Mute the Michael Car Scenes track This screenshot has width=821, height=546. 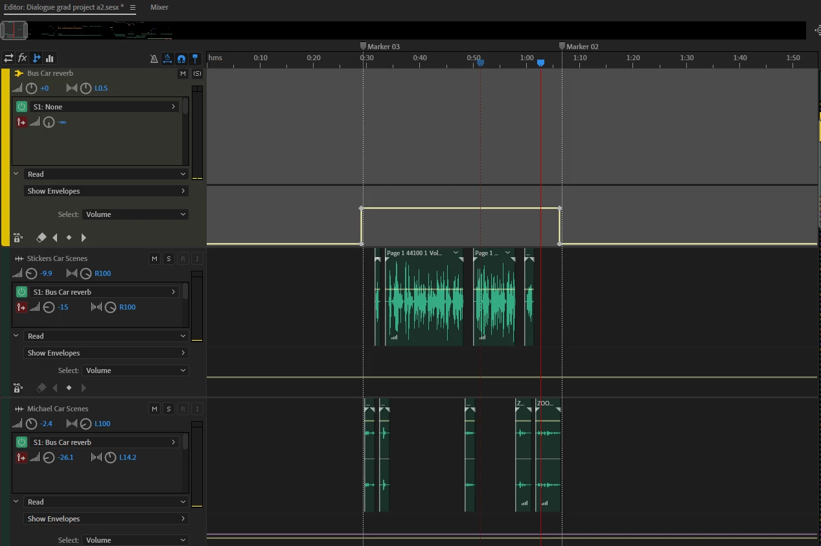[x=154, y=409]
